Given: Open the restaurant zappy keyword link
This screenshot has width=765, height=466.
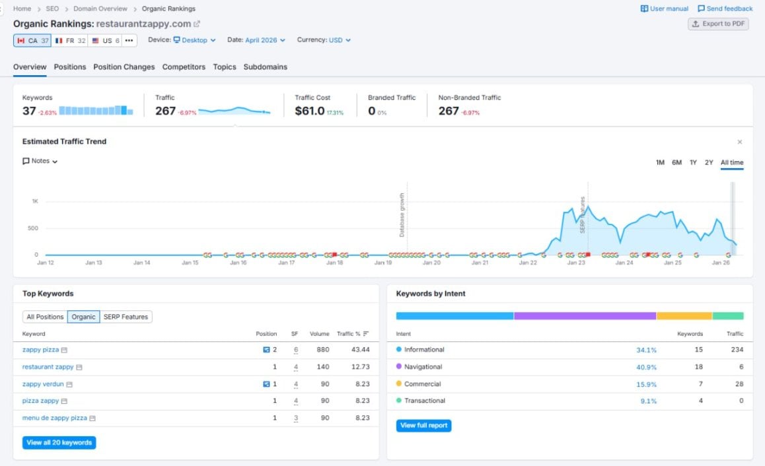Looking at the screenshot, I should tap(48, 366).
